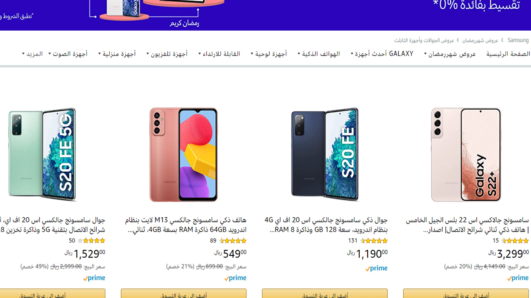Open the Galaxy M13 product title link
Image resolution: width=531 pixels, height=298 pixels.
pos(186,225)
